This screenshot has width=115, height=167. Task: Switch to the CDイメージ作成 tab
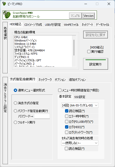tap(33, 25)
